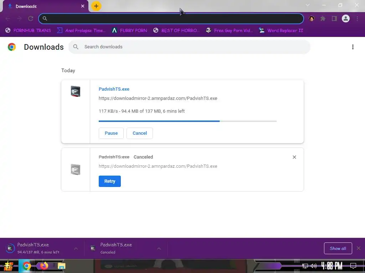Toggle the browser side panel icon
The height and width of the screenshot is (273, 365).
(x=334, y=18)
